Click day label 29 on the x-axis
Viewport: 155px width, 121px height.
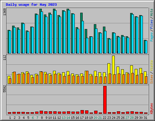(x=136, y=118)
